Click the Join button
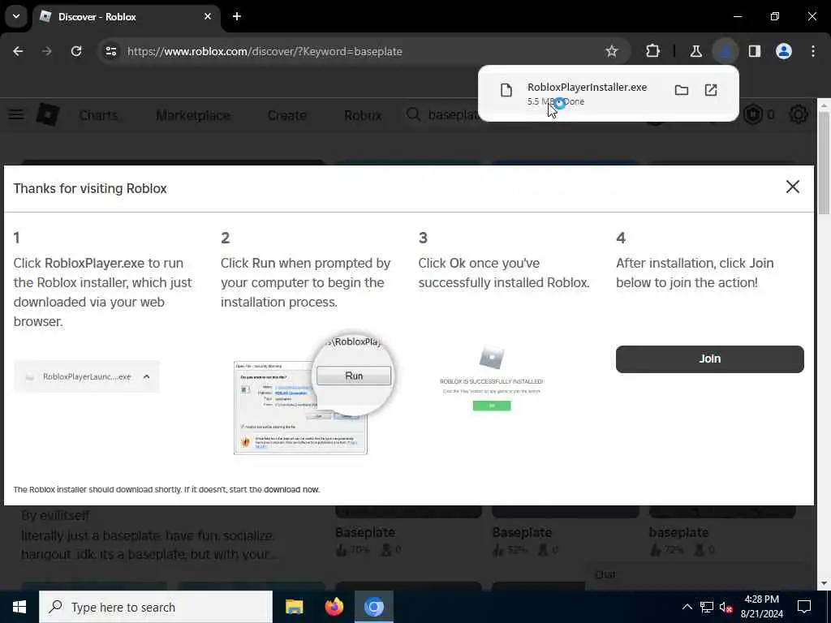This screenshot has width=831, height=623. (709, 359)
